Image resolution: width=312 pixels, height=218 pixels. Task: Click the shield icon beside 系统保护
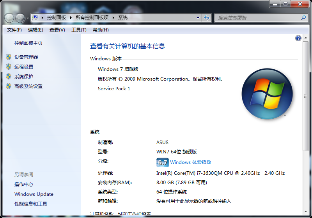point(9,76)
